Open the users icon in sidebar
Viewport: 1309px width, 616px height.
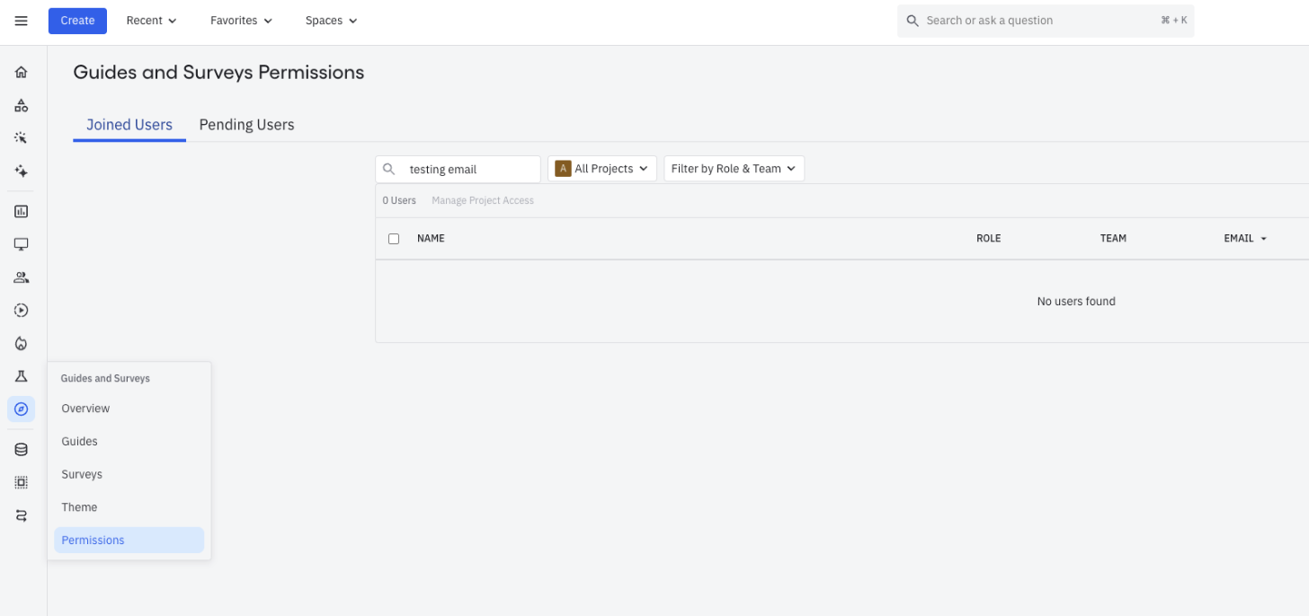(x=22, y=277)
